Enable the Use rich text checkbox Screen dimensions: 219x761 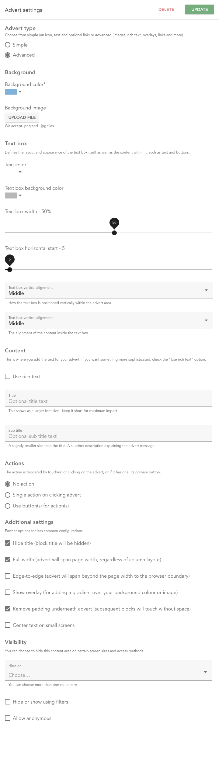click(x=8, y=376)
